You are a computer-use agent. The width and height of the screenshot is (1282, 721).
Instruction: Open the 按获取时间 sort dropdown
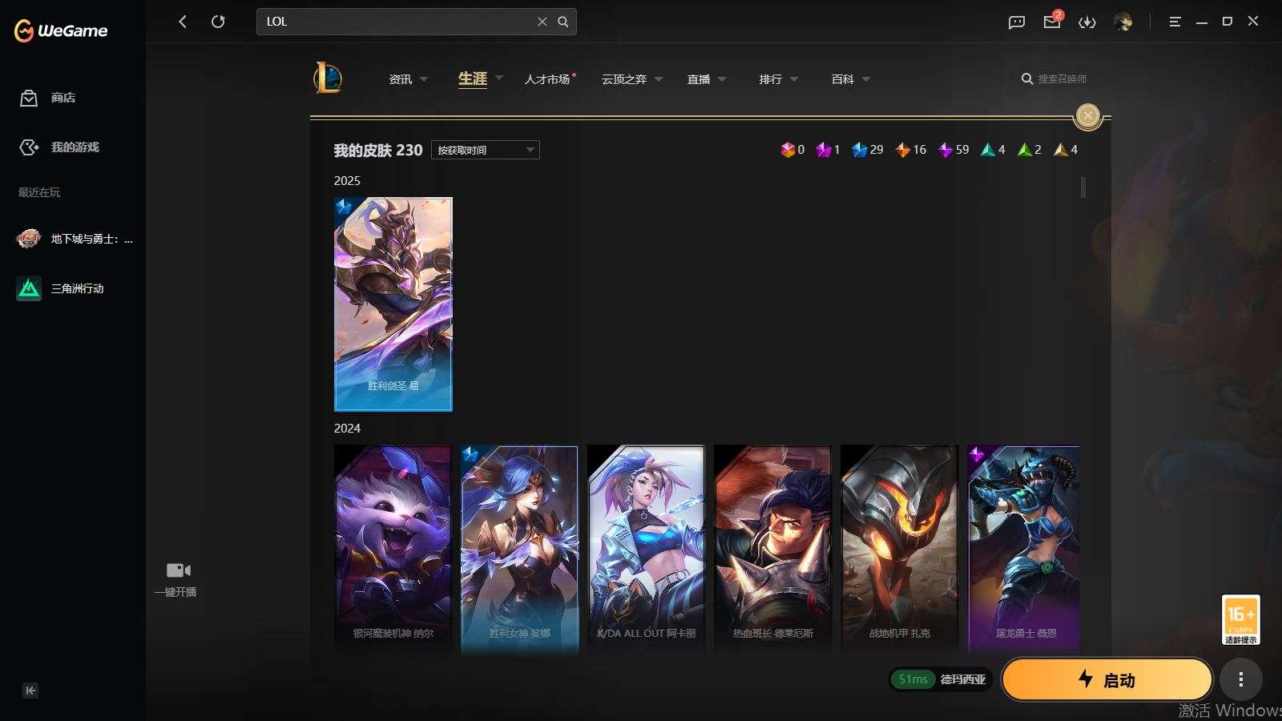click(486, 150)
